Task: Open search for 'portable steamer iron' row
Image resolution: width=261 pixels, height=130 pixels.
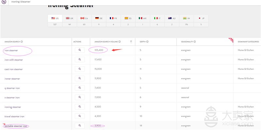Action: [80, 126]
